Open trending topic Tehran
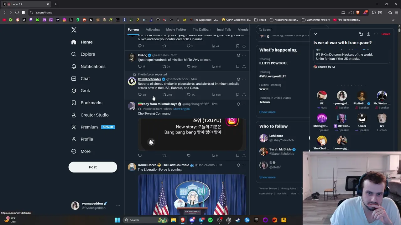Image resolution: width=401 pixels, height=225 pixels. [265, 102]
